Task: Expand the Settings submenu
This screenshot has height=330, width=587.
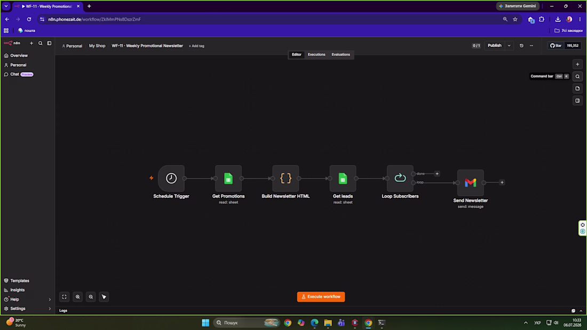Action: pos(50,309)
